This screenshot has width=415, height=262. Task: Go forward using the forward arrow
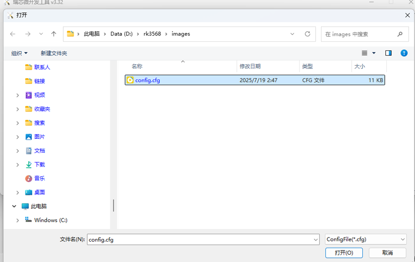pos(27,34)
